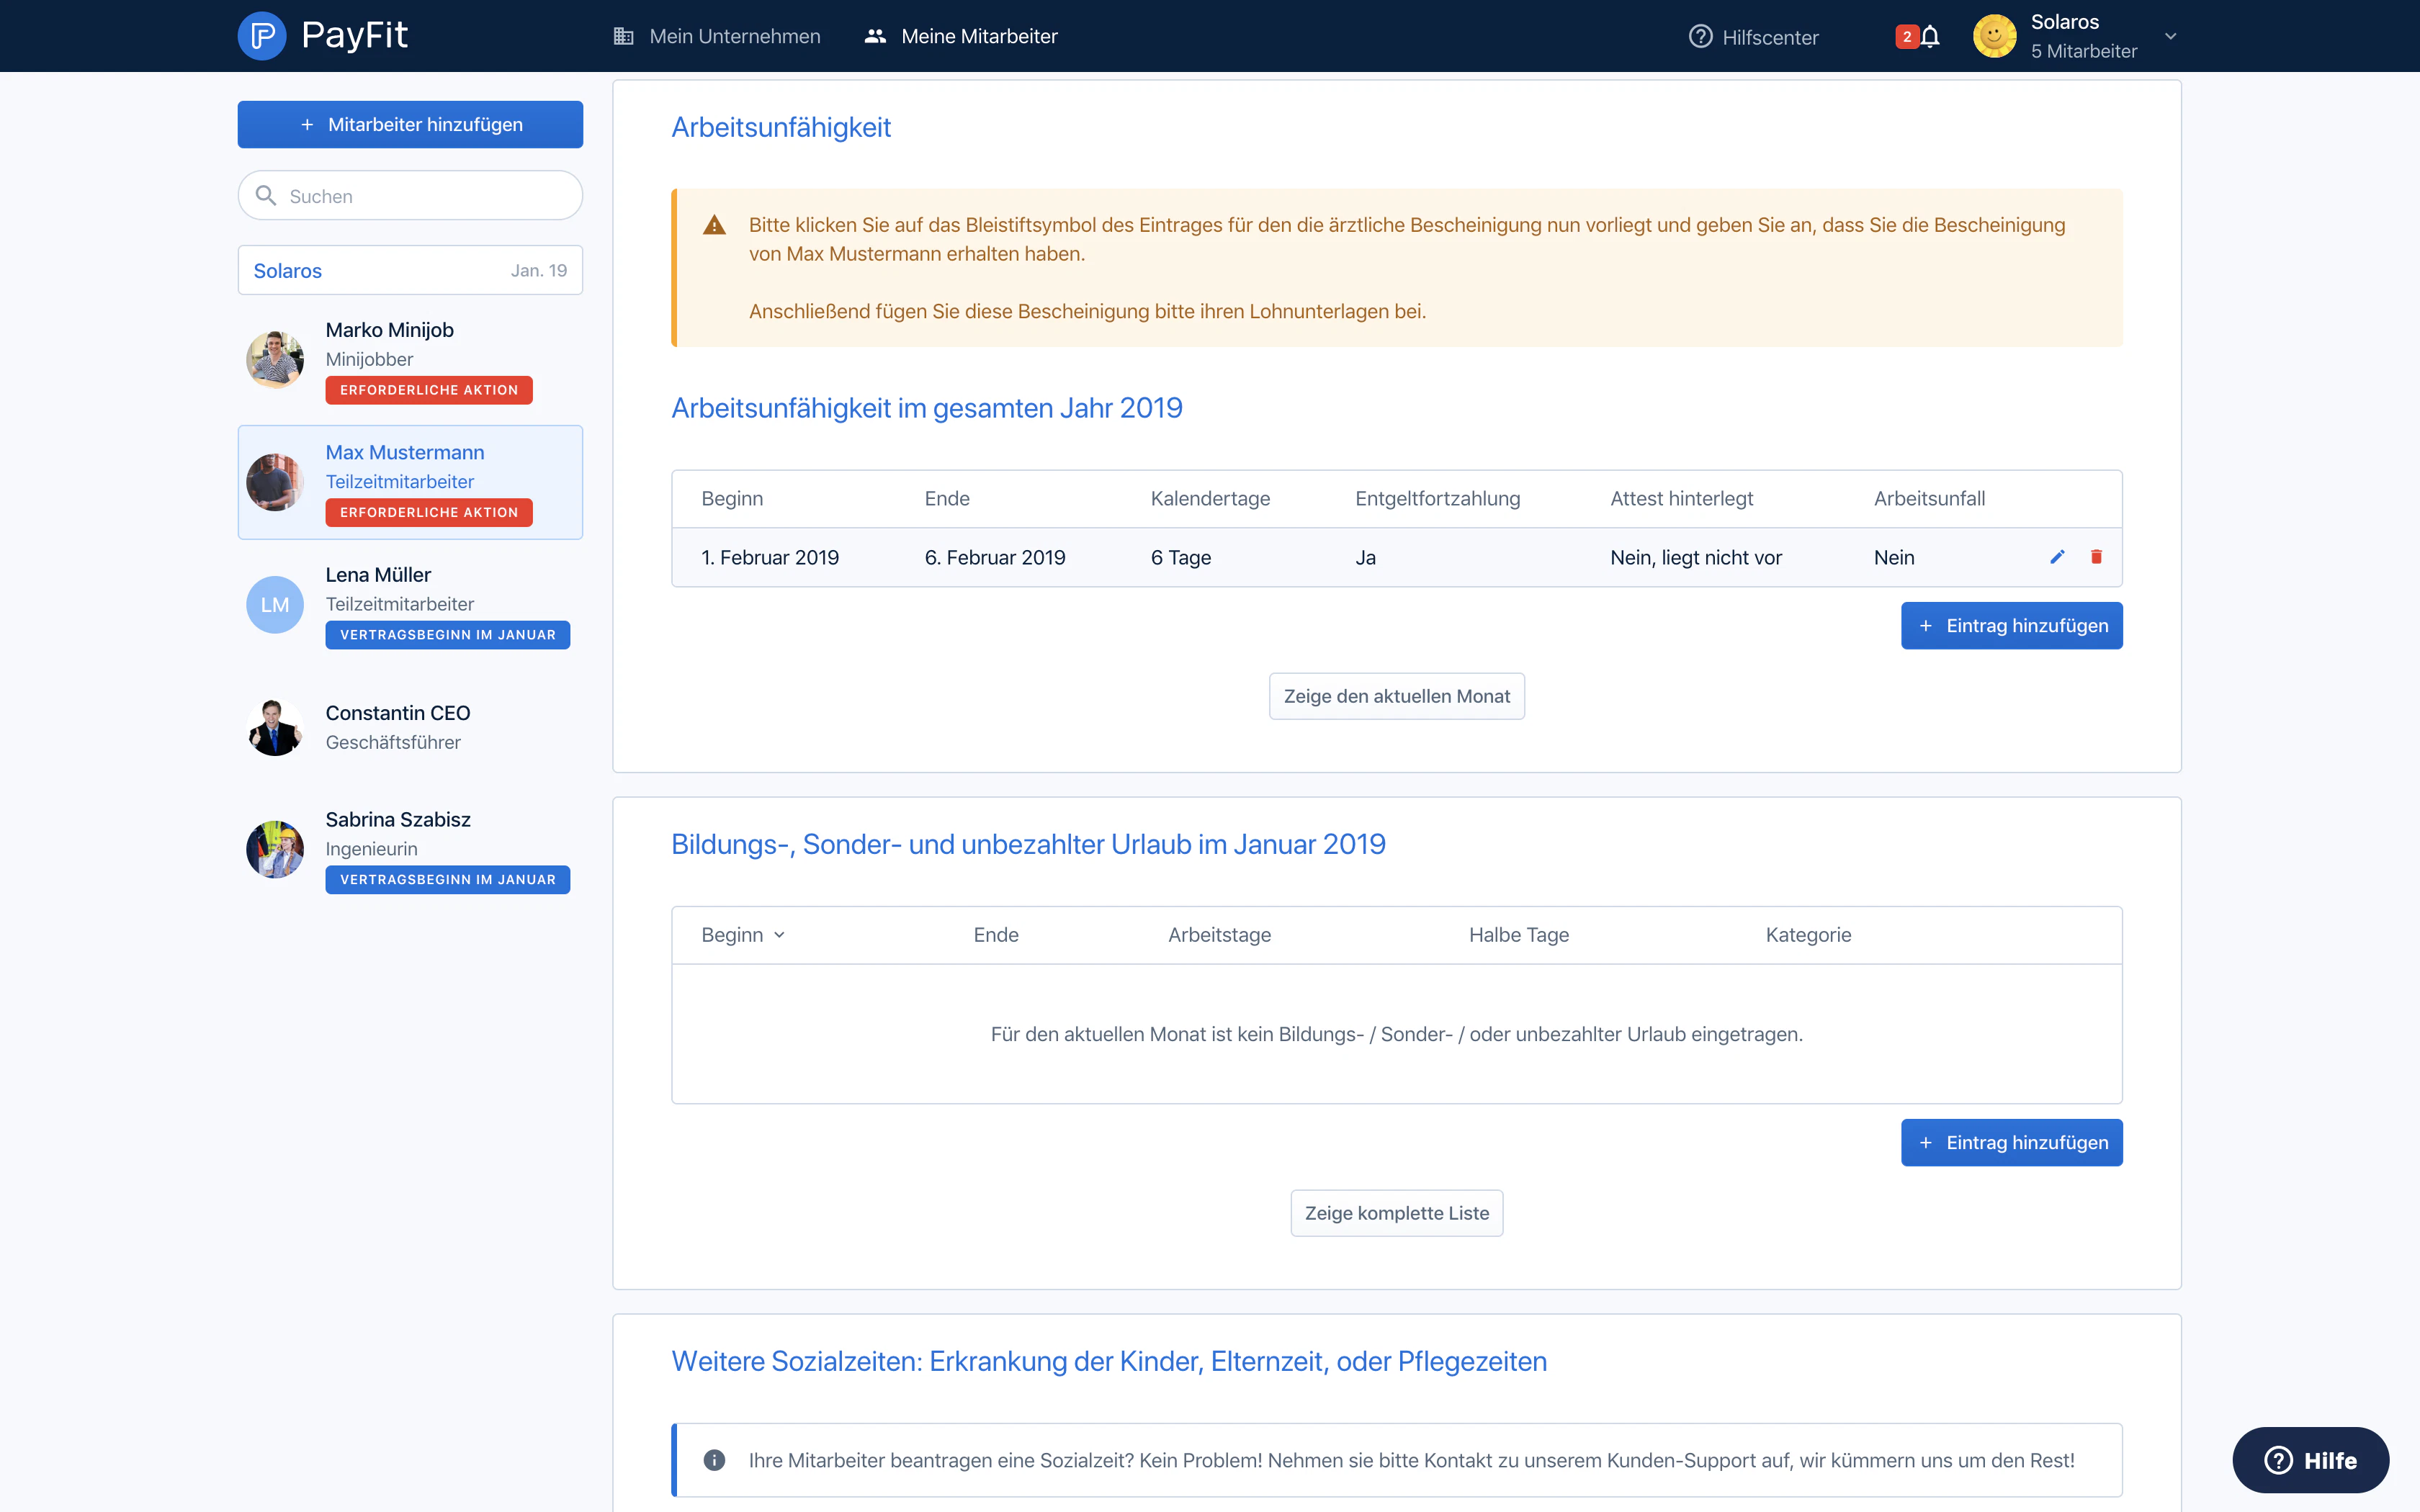
Task: Focus the Suchen search field
Action: (x=410, y=195)
